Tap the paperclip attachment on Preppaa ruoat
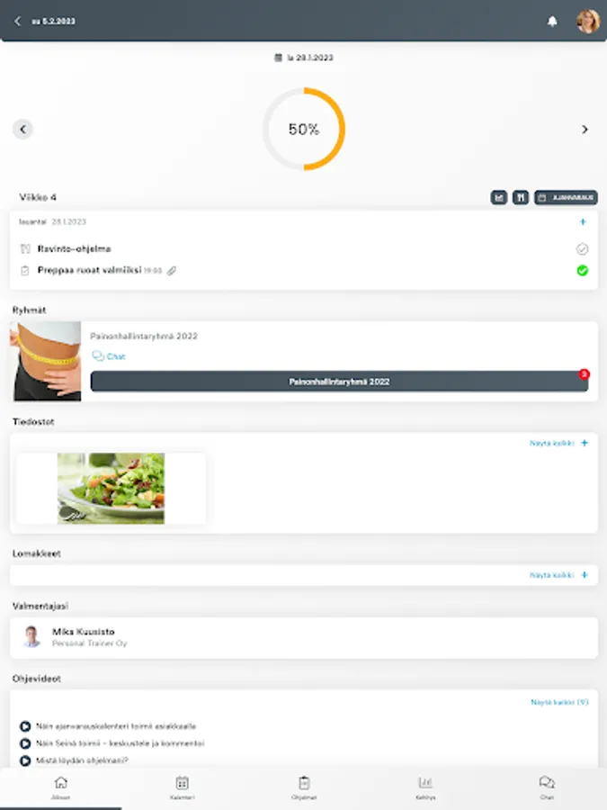Image resolution: width=607 pixels, height=810 pixels. click(x=172, y=271)
